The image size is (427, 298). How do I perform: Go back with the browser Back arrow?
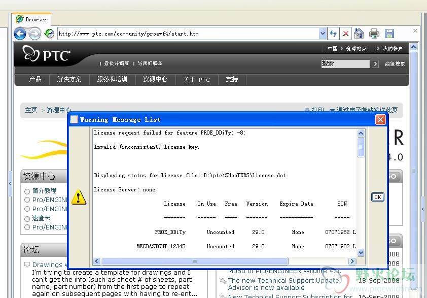20,34
